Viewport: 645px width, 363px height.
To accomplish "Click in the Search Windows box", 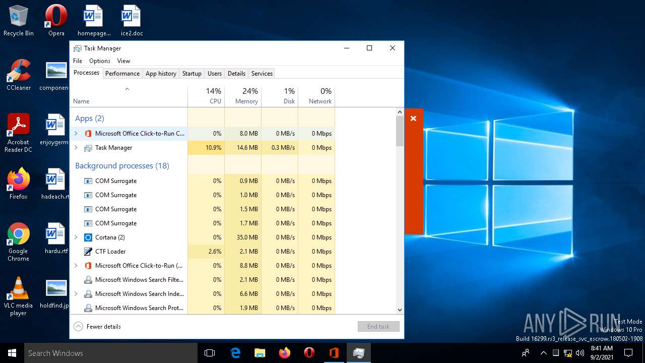I will point(111,353).
